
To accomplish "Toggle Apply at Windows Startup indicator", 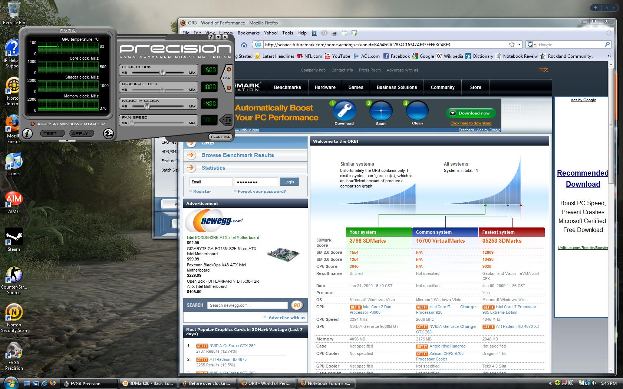I will [x=33, y=124].
